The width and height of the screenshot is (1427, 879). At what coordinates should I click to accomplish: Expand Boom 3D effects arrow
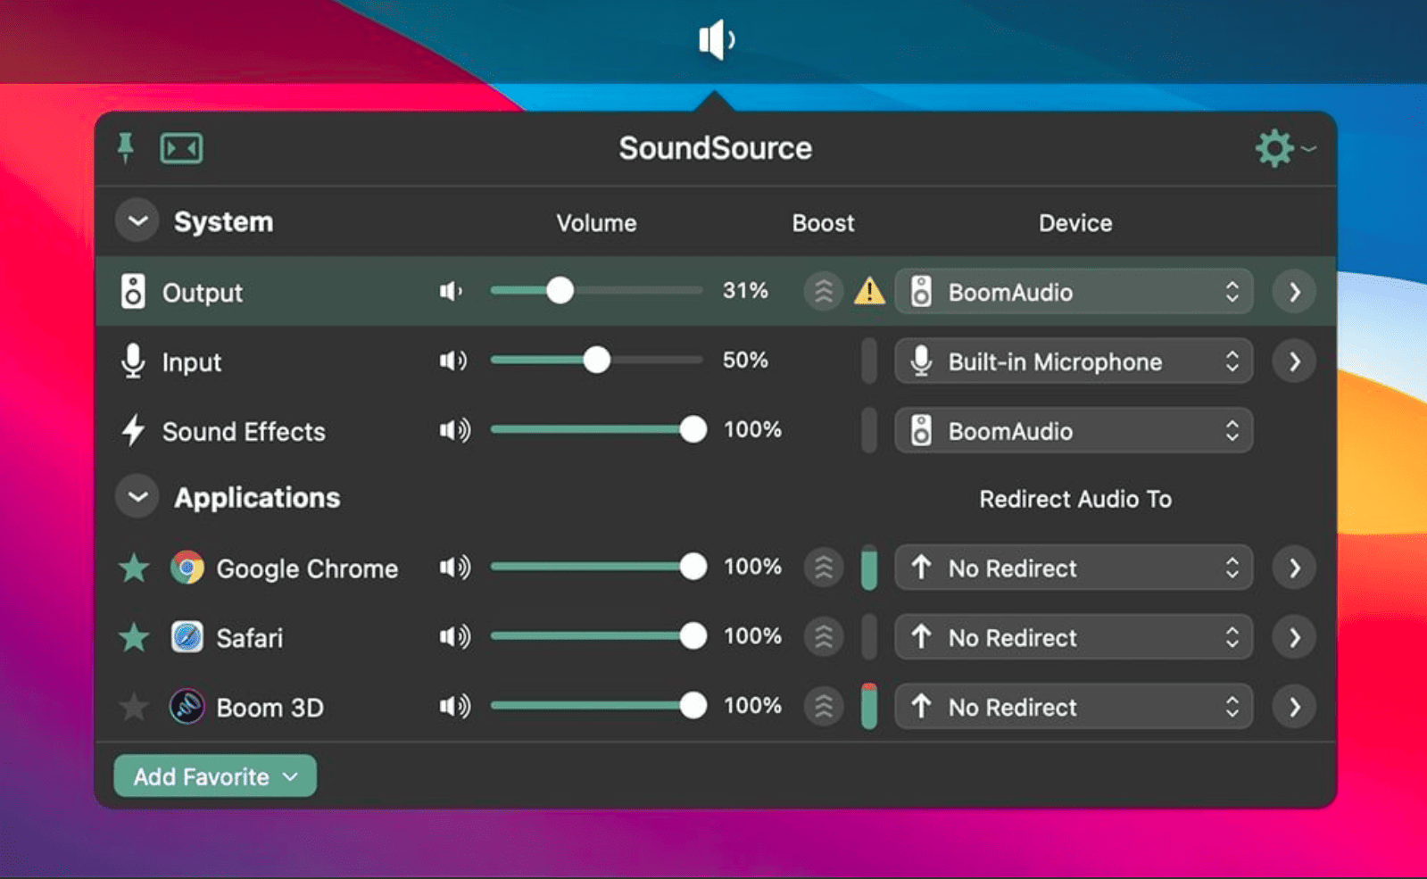[x=1294, y=707]
